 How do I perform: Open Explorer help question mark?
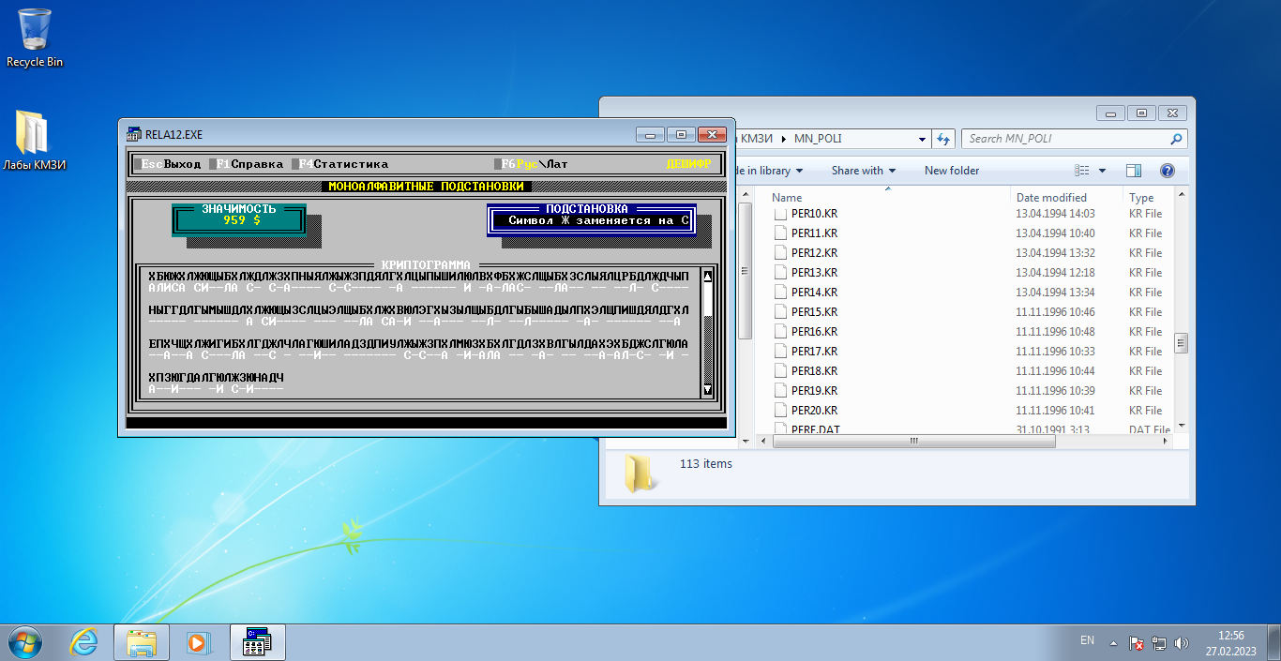click(x=1168, y=171)
